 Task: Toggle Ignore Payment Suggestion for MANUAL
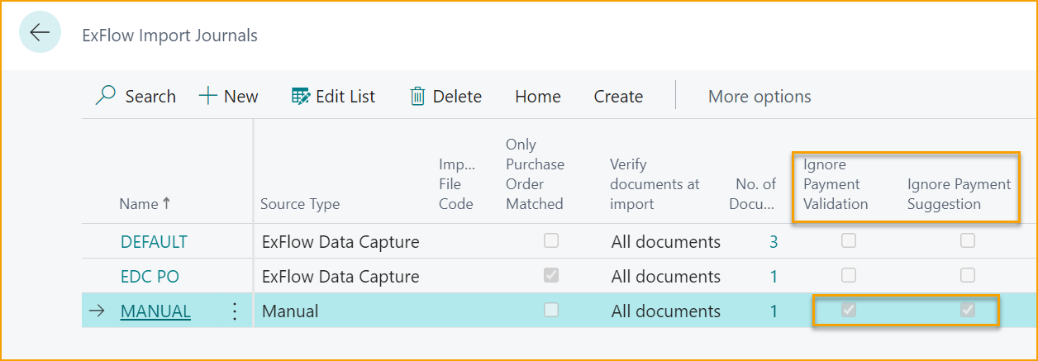967,311
